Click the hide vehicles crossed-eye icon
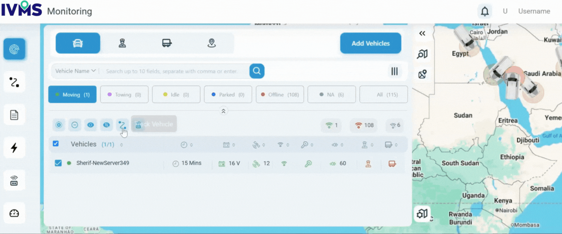The width and height of the screenshot is (562, 234). [x=106, y=125]
